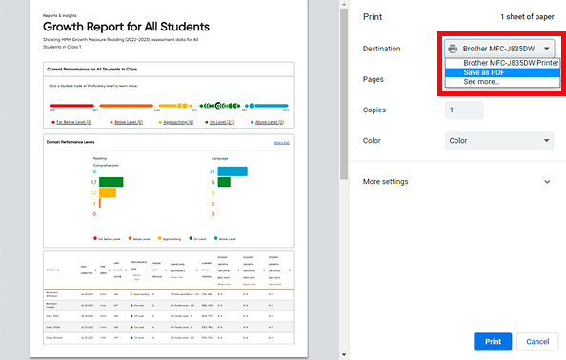Click the blue Print button

[493, 342]
